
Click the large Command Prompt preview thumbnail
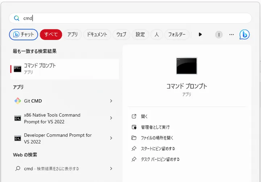(x=187, y=66)
